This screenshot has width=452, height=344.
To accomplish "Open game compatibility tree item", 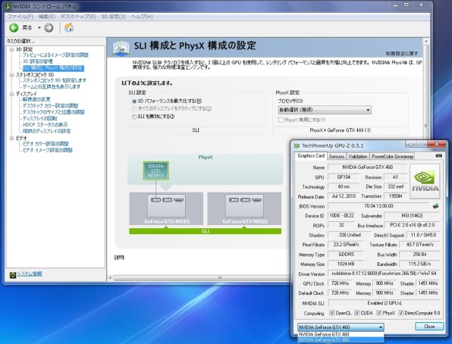I will point(52,86).
